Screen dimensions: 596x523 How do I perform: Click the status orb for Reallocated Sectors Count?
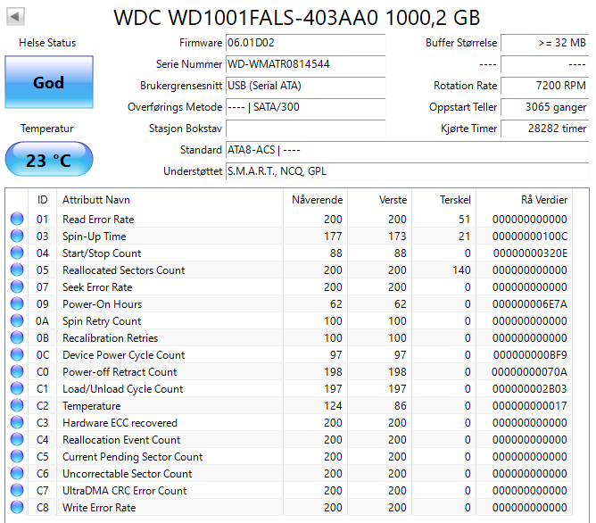17,270
